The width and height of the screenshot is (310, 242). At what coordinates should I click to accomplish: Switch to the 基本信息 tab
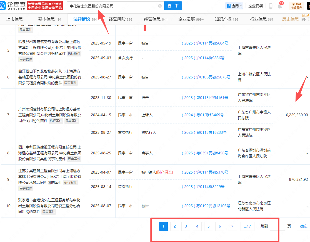click(50, 19)
